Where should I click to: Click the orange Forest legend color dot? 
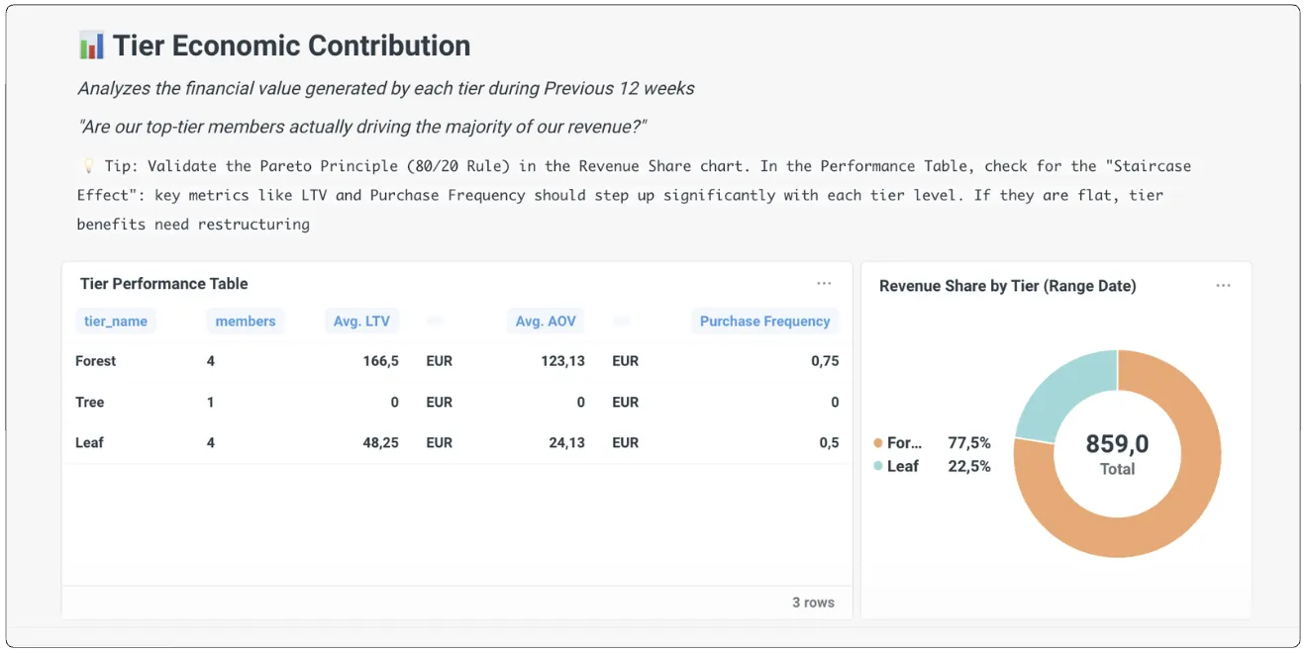pos(878,443)
